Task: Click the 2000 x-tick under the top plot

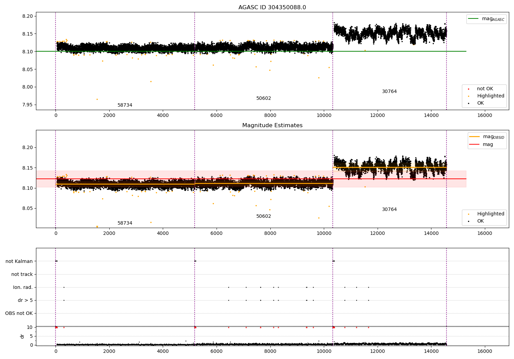Action: point(109,116)
